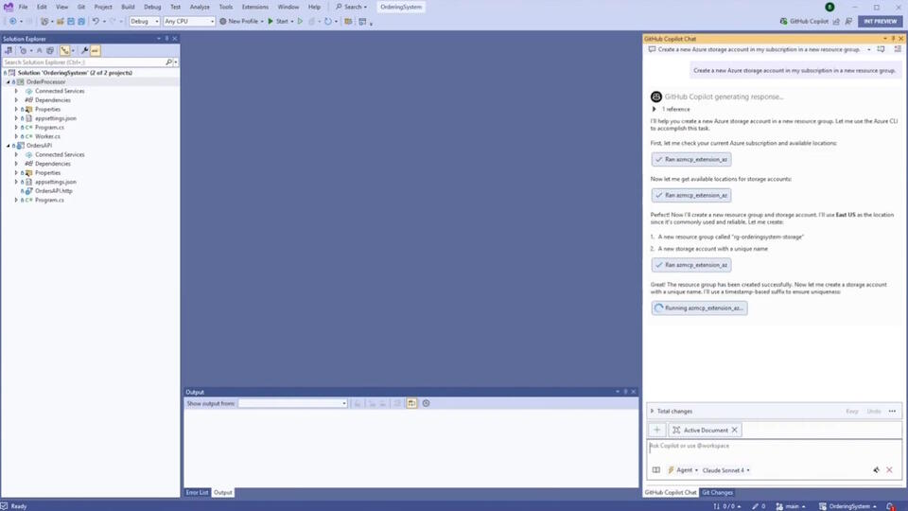Remove the Active Document context chip

click(x=735, y=430)
